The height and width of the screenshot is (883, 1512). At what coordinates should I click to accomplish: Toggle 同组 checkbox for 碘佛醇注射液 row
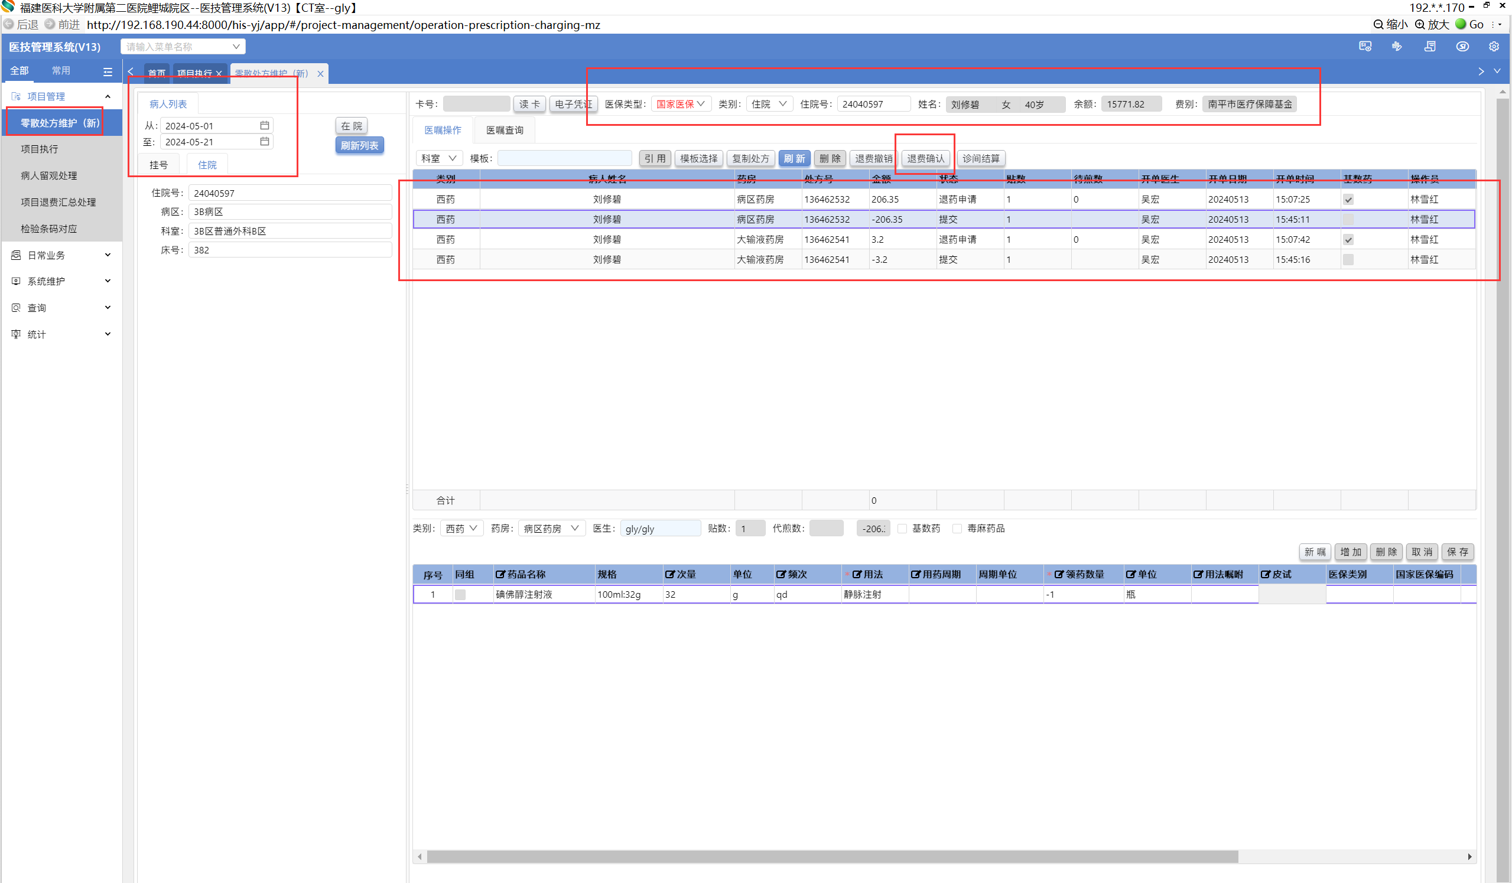pyautogui.click(x=460, y=594)
